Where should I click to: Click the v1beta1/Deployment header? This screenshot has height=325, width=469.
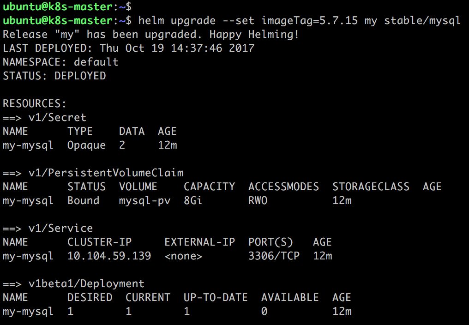86,284
